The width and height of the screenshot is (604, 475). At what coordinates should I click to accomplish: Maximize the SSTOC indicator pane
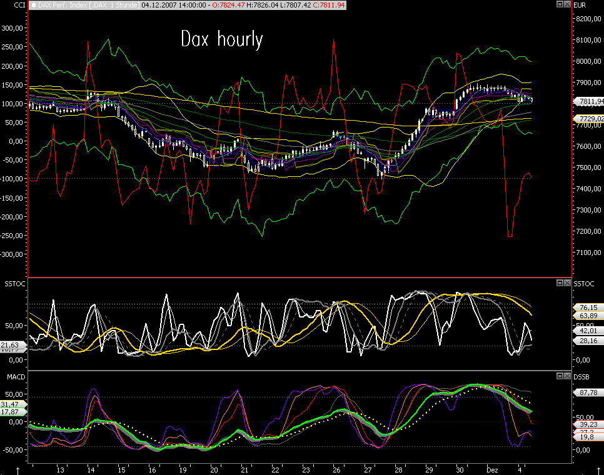click(x=560, y=283)
